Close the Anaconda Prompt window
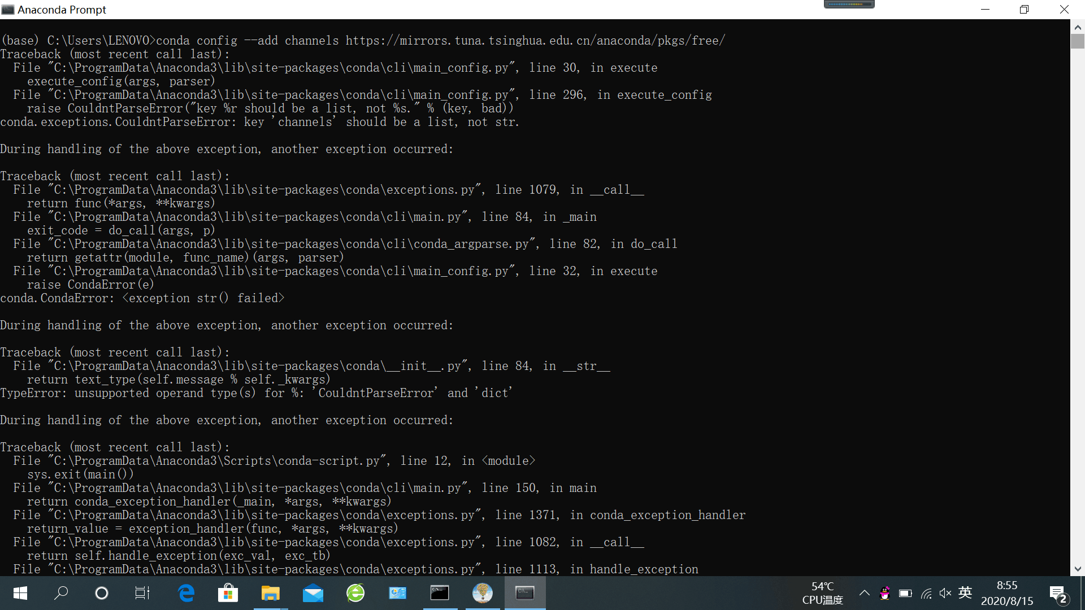 pyautogui.click(x=1064, y=10)
